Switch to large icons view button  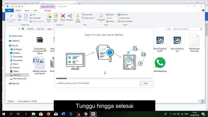pos(202,101)
